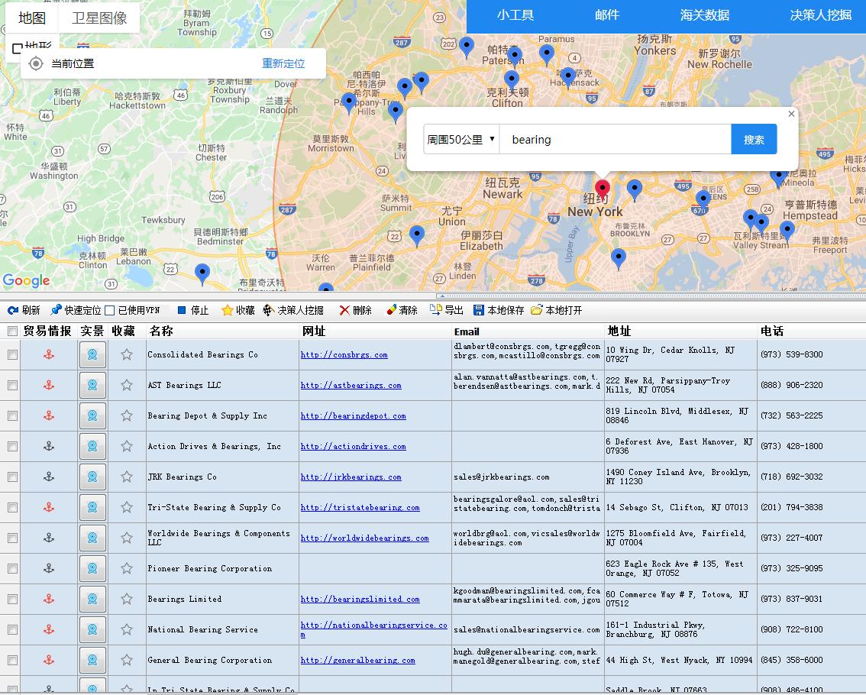Screen dimensions: 866x695
Task: Select email sales@jrkbearings.com
Action: 502,477
